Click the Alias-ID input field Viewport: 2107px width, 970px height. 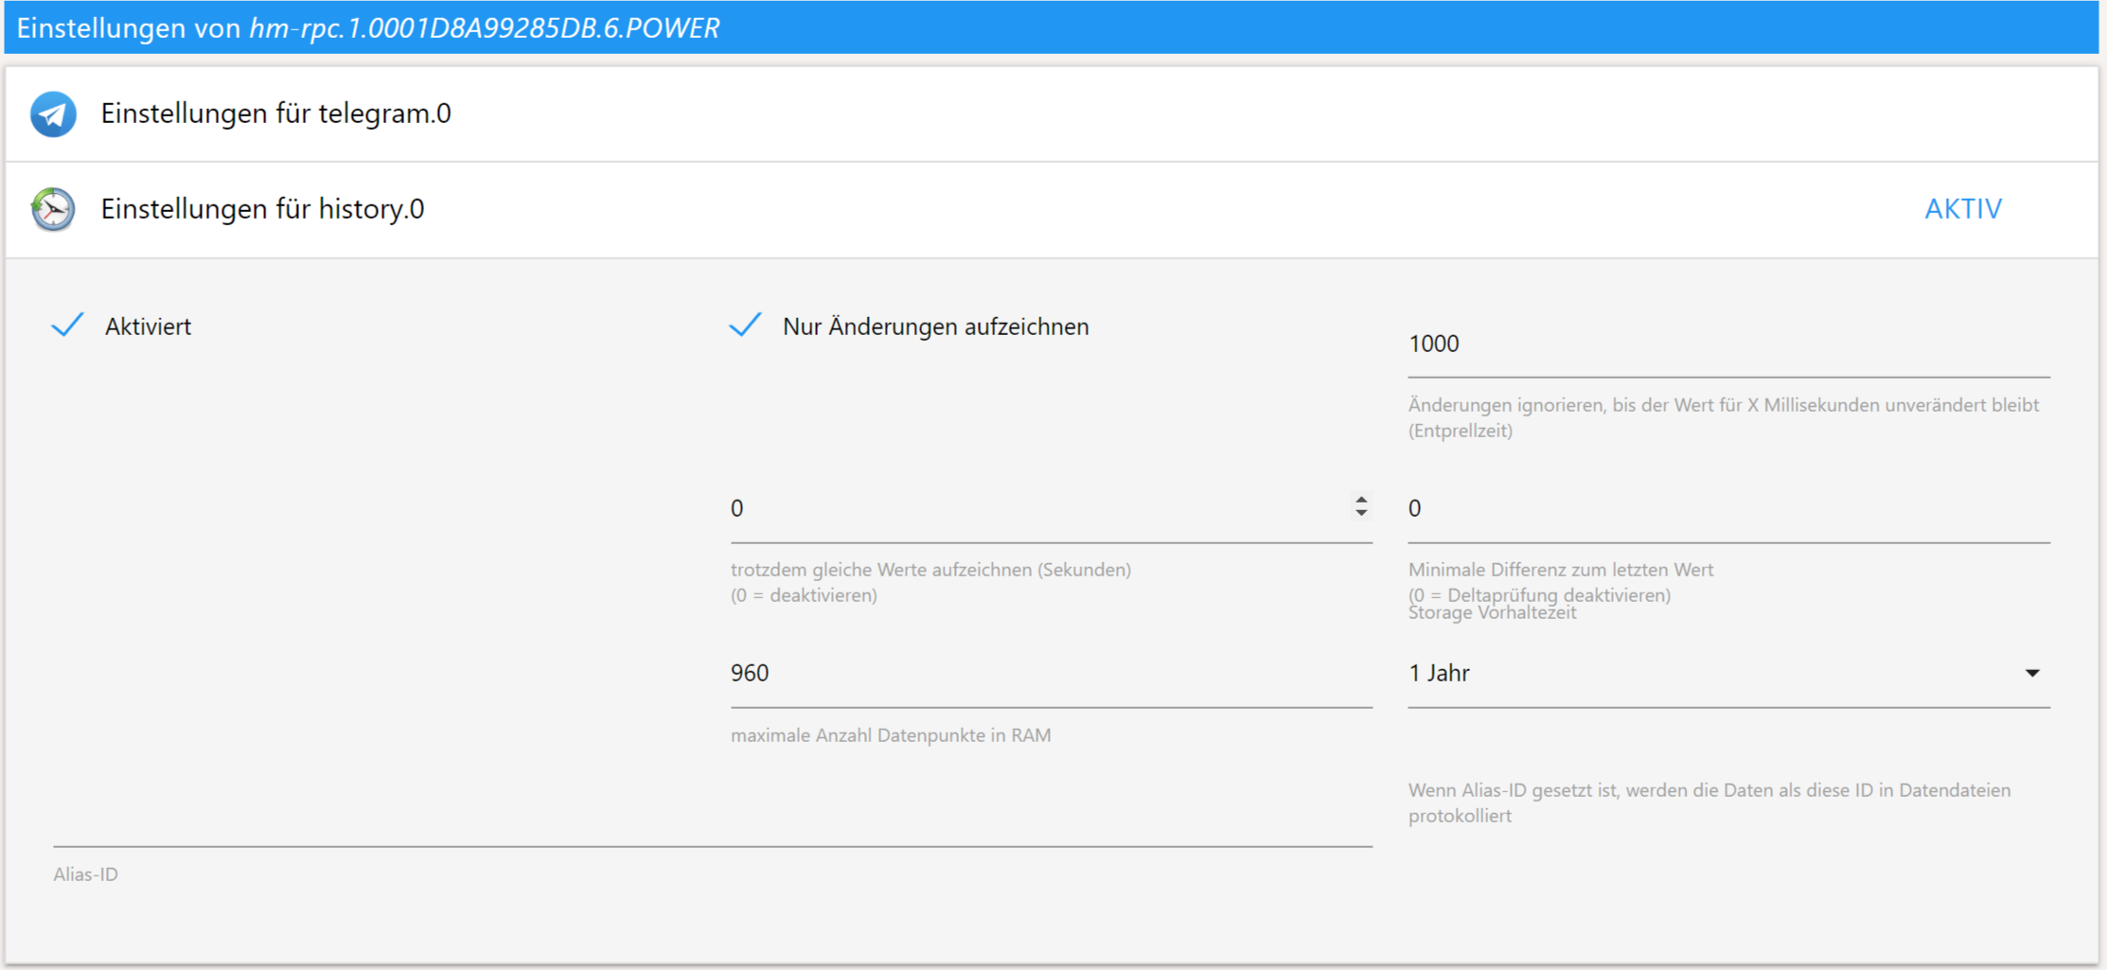tap(712, 826)
